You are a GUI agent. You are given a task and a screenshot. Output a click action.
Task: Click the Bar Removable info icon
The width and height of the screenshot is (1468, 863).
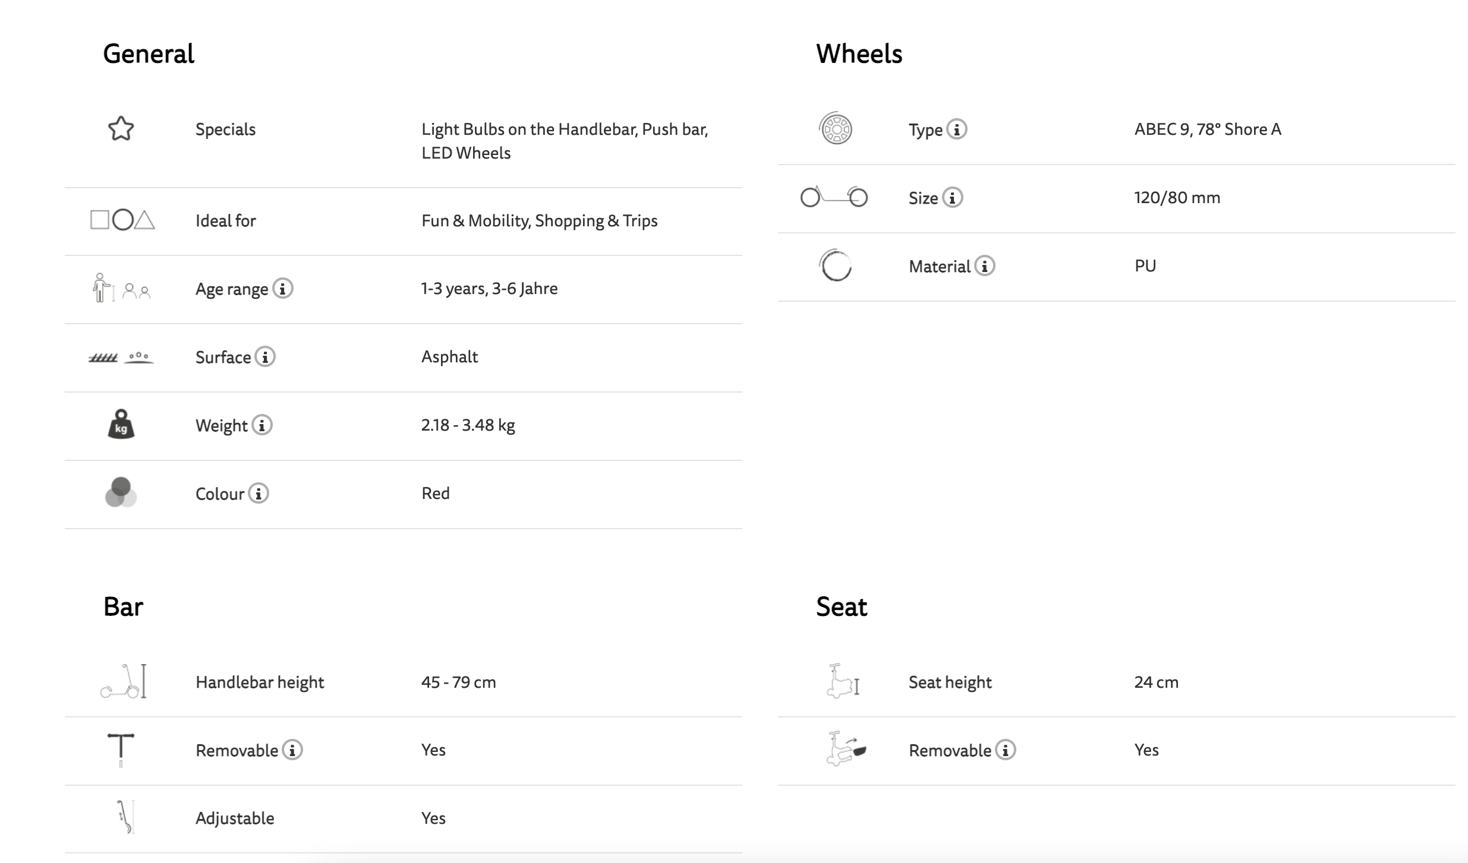coord(292,750)
